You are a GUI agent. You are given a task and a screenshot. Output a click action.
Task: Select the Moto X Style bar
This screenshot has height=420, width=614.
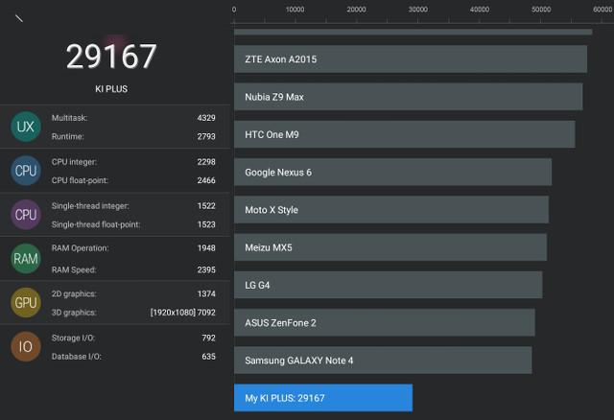391,210
